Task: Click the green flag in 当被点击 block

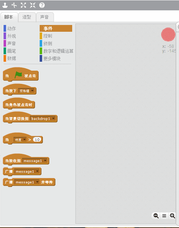Action: click(18, 75)
